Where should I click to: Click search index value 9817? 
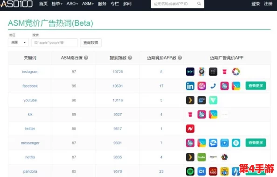118,129
